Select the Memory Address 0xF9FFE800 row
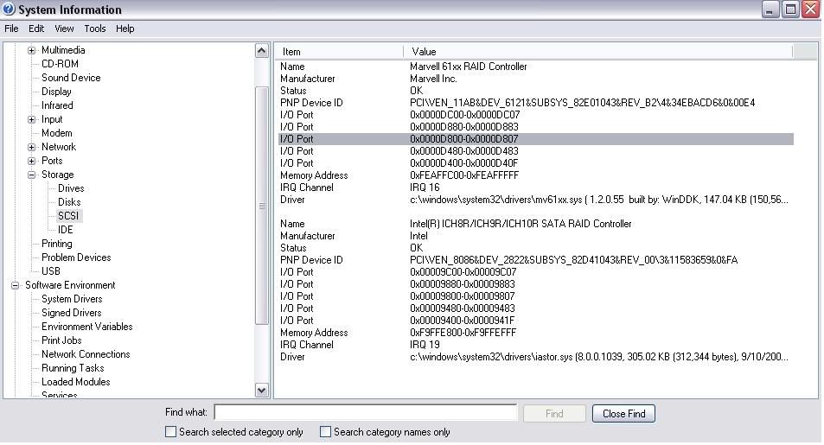824x445 pixels. click(x=535, y=333)
